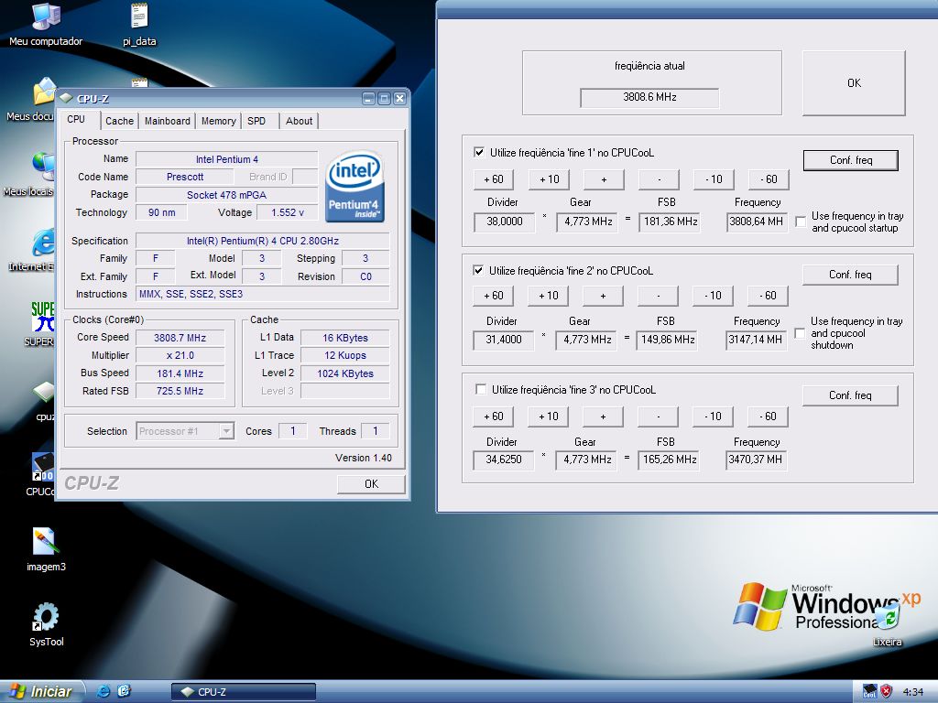Select the CPU-Z taskbar button
This screenshot has height=703, width=938.
tap(244, 692)
